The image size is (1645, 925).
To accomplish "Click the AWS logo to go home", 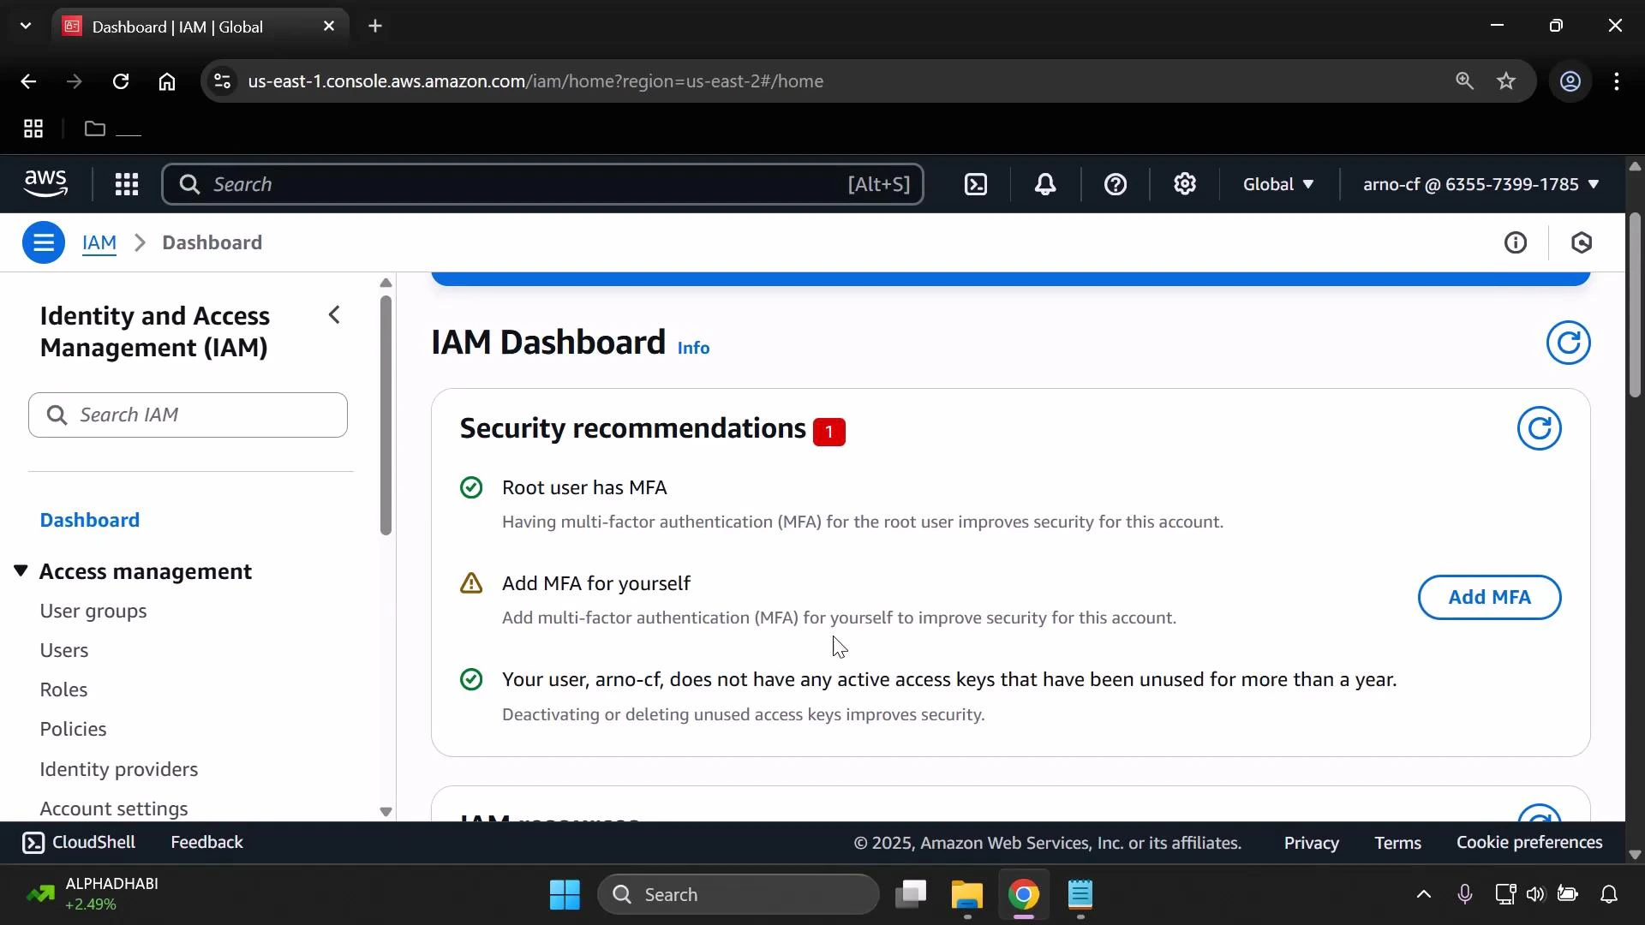I will tap(45, 183).
